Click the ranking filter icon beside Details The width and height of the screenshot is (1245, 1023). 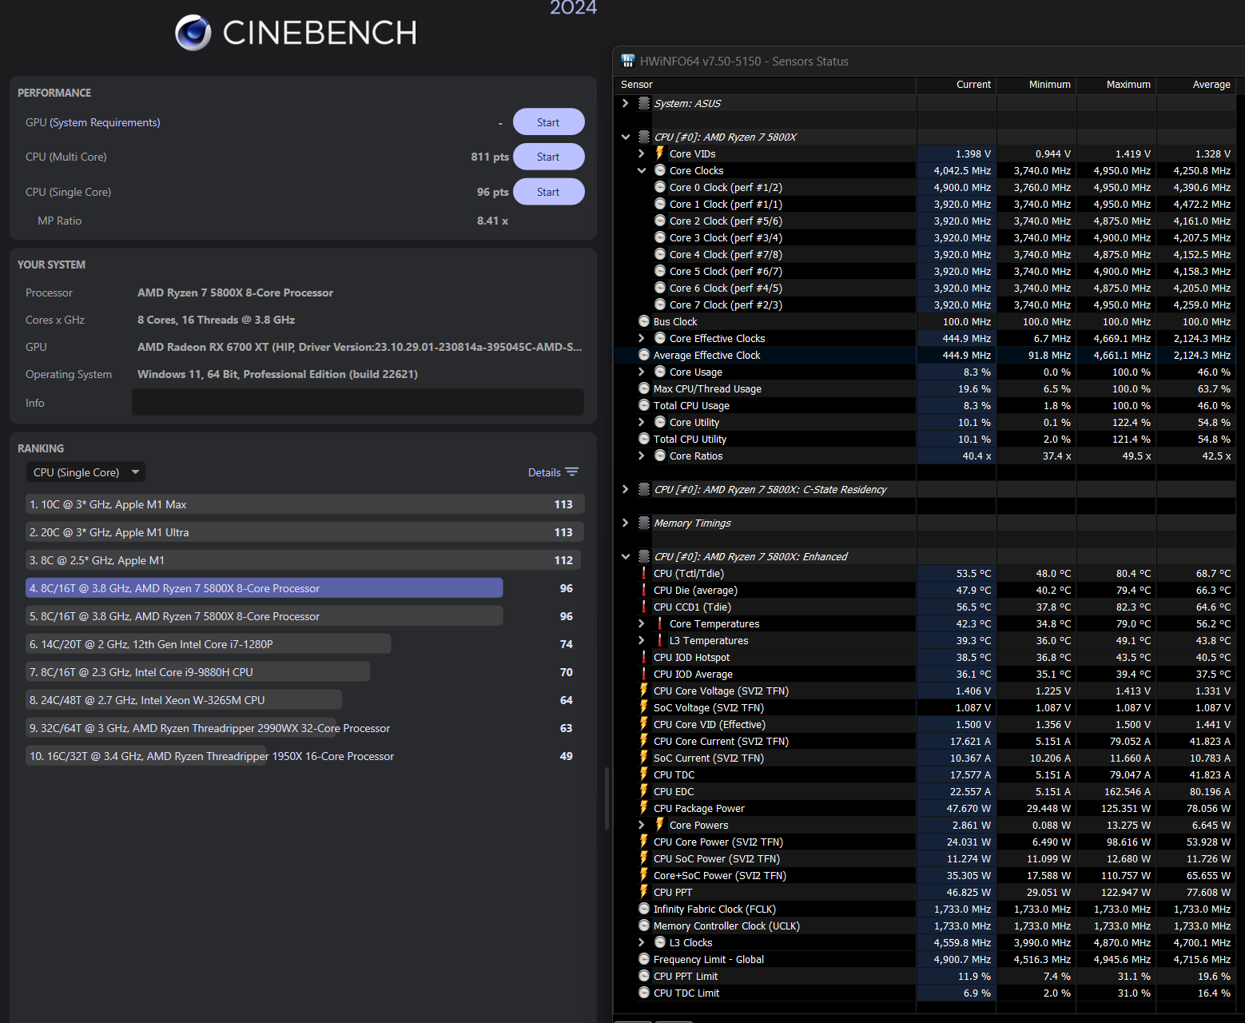pyautogui.click(x=572, y=472)
